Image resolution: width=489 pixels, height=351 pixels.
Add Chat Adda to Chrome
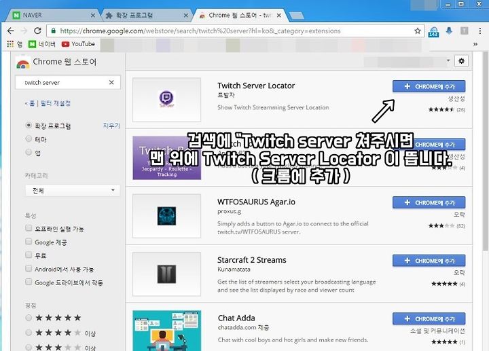429,318
